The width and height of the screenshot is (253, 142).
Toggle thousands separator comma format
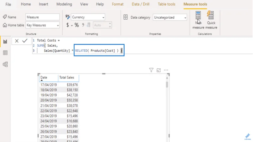(83, 25)
